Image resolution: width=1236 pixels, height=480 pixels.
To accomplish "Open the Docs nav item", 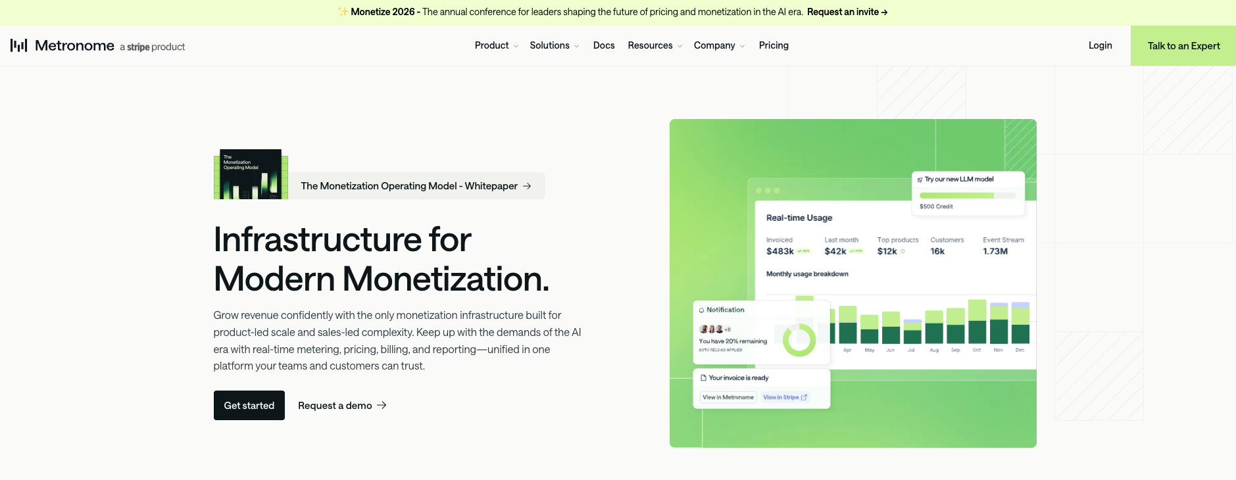I will (604, 45).
